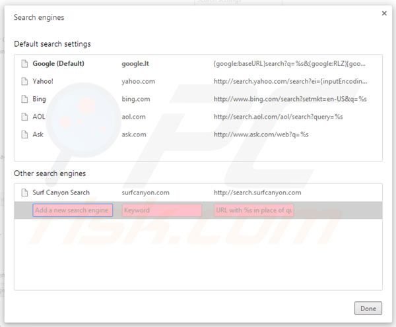This screenshot has height=327, width=396.
Task: Click the search.yahoo.com URL
Action: point(290,82)
